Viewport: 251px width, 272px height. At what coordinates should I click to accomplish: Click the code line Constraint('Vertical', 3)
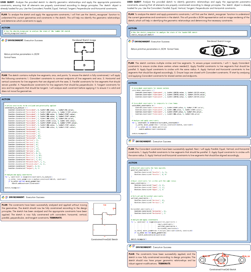click(23, 140)
